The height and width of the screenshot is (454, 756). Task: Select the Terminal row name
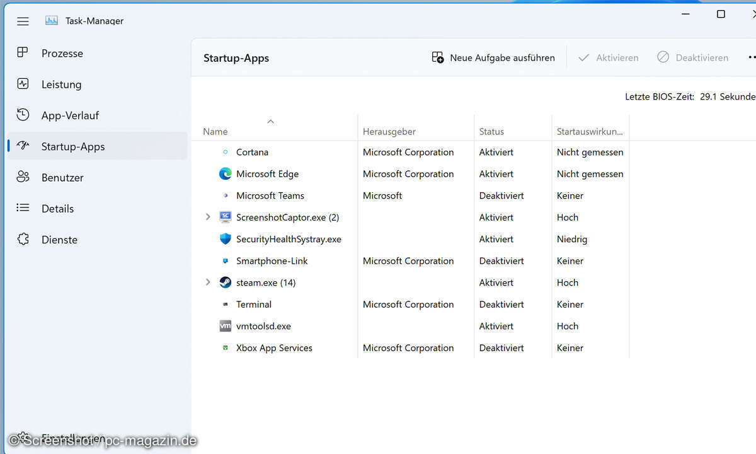click(254, 304)
